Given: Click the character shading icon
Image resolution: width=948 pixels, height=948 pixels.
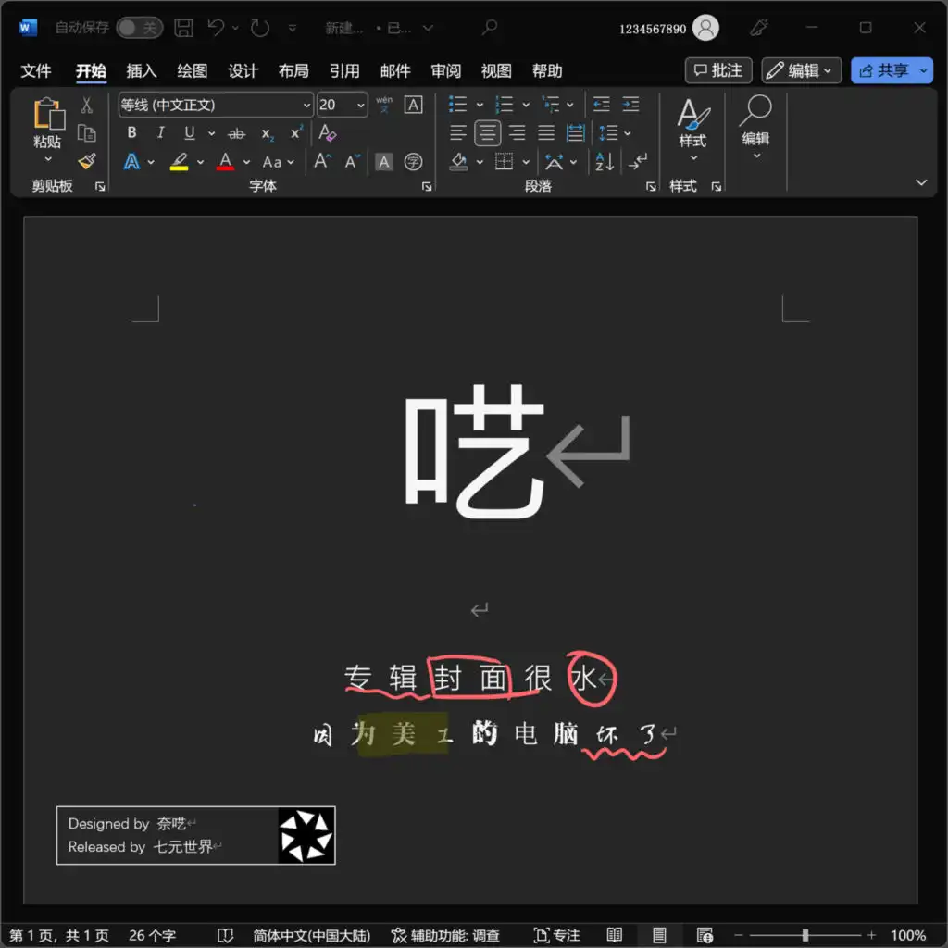Looking at the screenshot, I should click(x=384, y=161).
